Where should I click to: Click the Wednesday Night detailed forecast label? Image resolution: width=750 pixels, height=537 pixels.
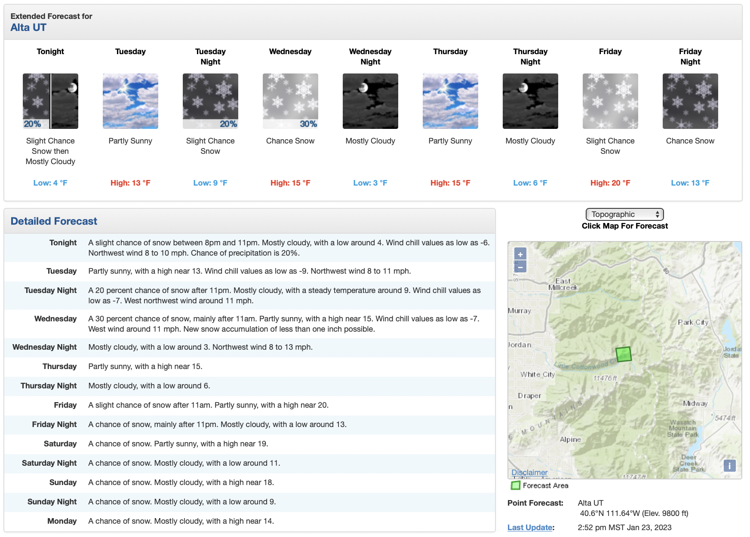coord(44,347)
